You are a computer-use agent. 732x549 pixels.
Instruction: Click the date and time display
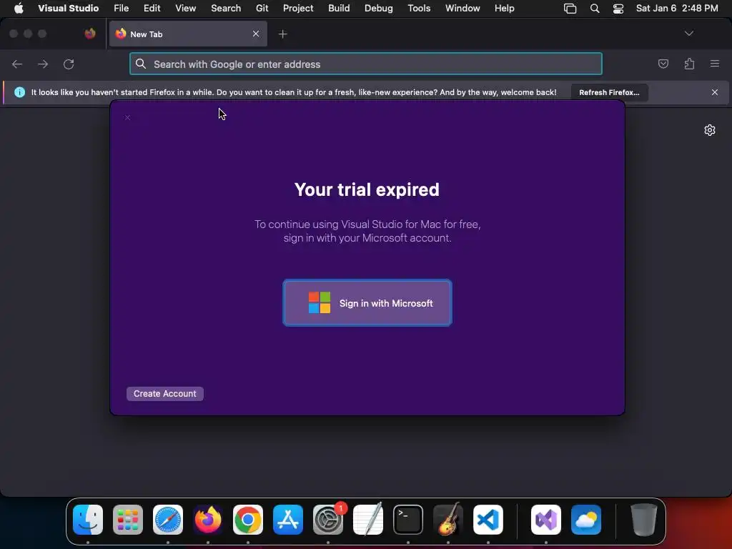[x=677, y=9]
